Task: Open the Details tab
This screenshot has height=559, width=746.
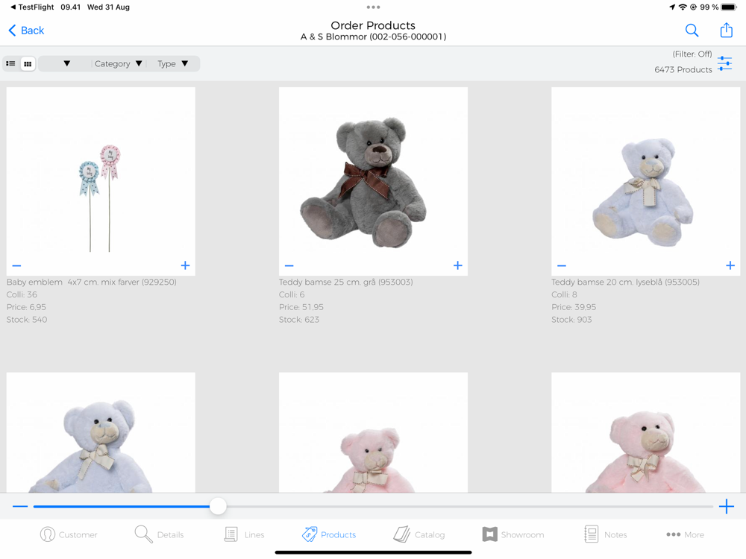Action: click(159, 534)
